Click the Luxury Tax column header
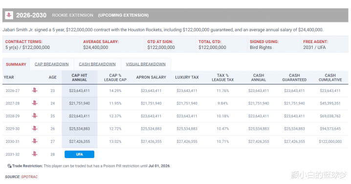Screen dimensions: 351x184 point(187,77)
